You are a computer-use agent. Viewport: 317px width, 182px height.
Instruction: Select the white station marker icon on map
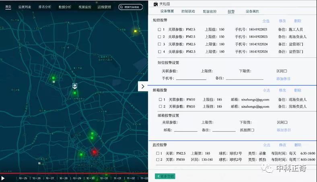74,86
